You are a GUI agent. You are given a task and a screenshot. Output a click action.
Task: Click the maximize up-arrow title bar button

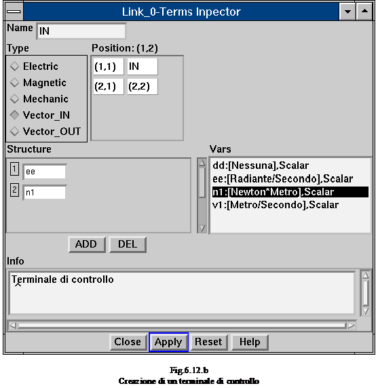pyautogui.click(x=364, y=12)
